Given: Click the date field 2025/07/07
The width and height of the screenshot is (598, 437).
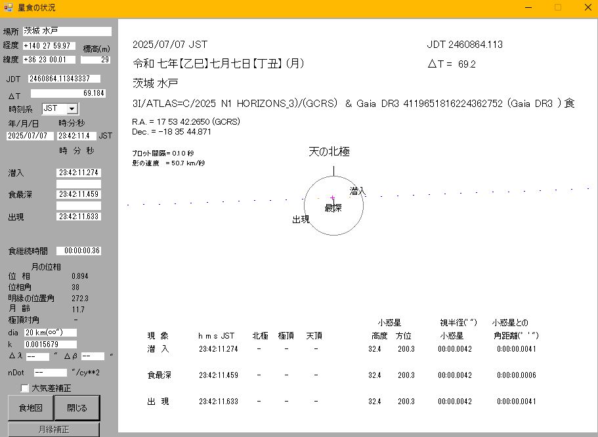Looking at the screenshot, I should click(x=30, y=136).
